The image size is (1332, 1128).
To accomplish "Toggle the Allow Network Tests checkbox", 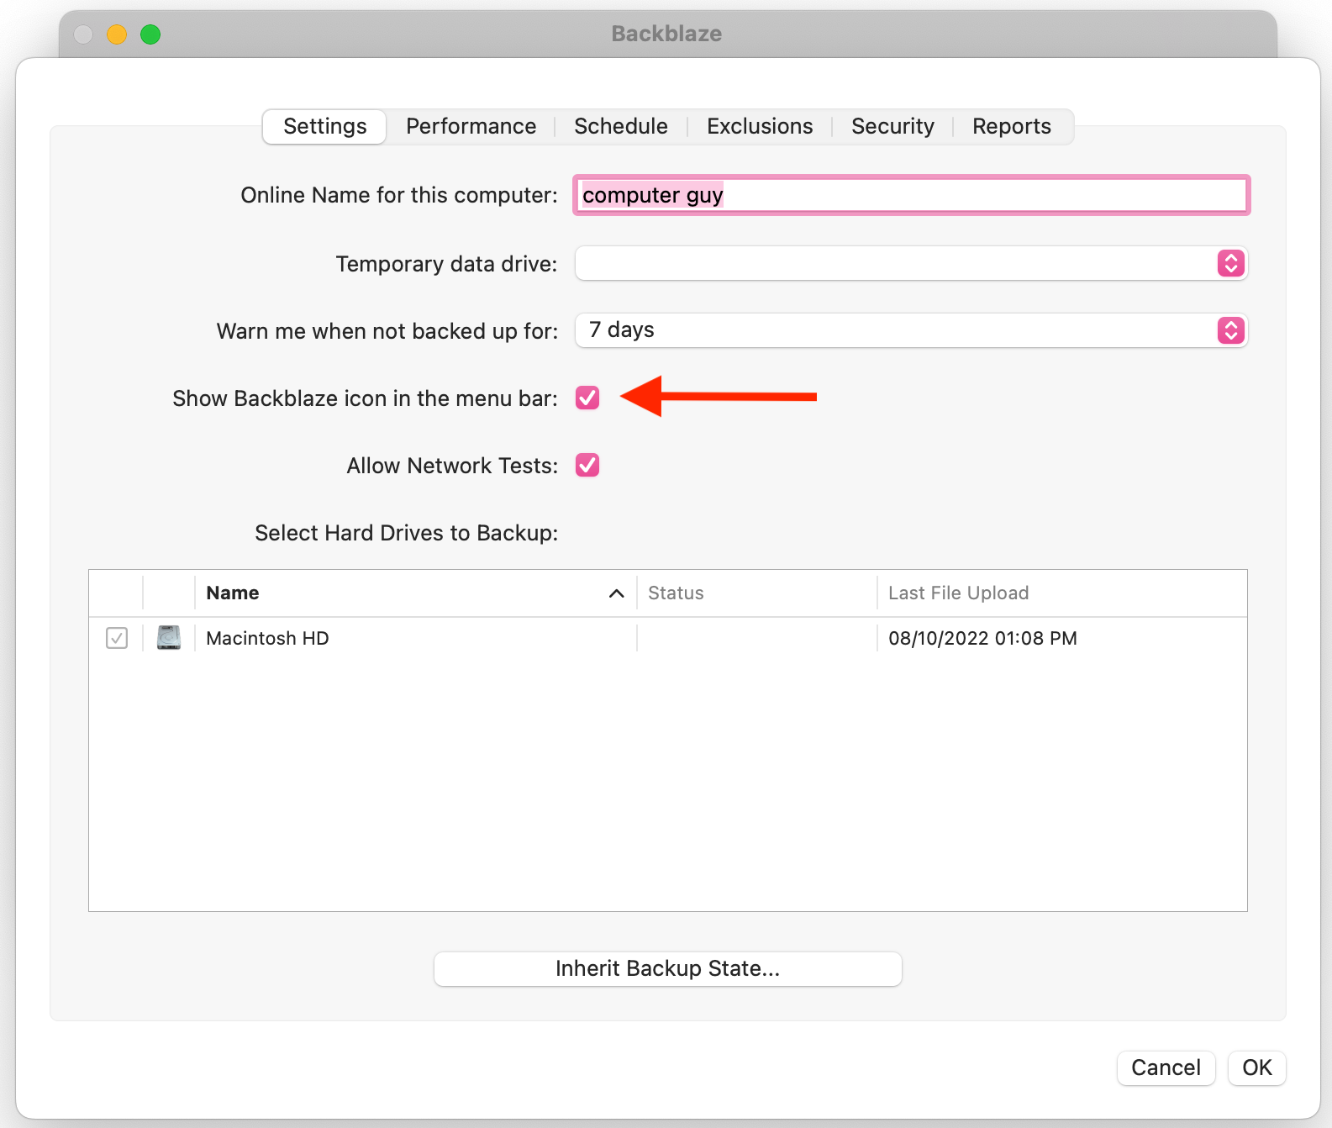I will click(587, 465).
